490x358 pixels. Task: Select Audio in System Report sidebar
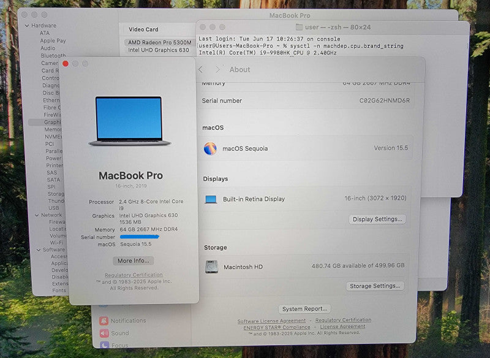(x=48, y=48)
